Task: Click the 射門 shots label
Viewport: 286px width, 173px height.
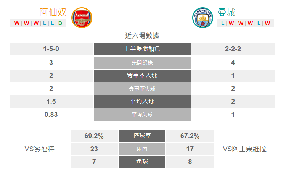Action: tap(142, 149)
